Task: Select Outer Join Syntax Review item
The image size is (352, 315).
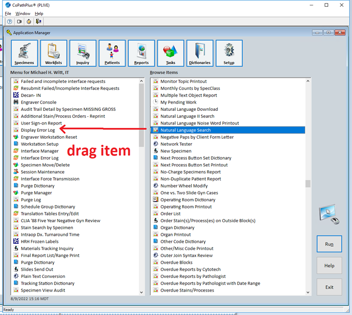Action: 187,255
